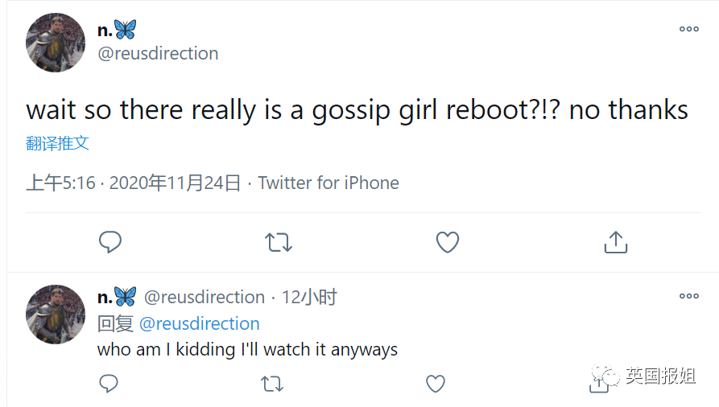Open the reply author's profile picture
719x407 pixels.
click(x=56, y=314)
